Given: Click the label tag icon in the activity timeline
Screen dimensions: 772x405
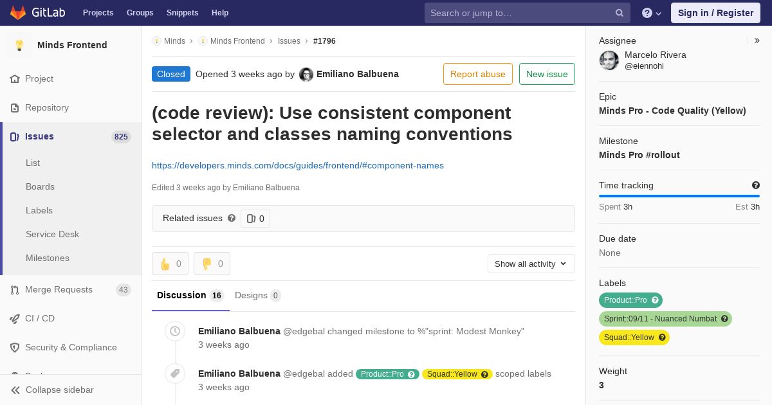Looking at the screenshot, I should [175, 373].
